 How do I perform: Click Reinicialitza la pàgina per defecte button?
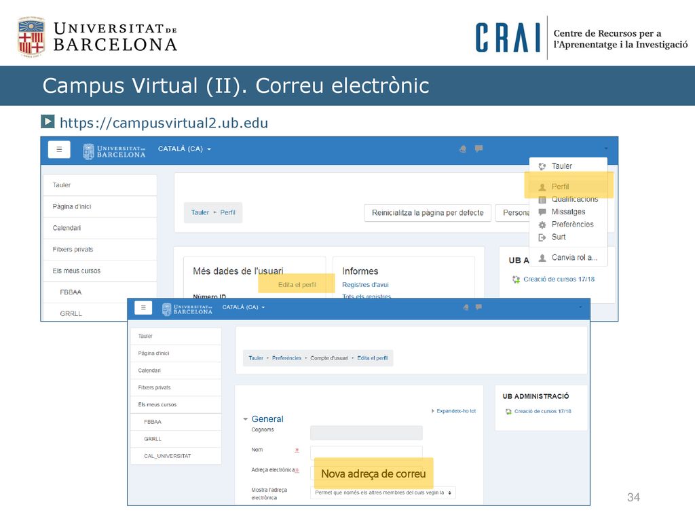coord(428,212)
